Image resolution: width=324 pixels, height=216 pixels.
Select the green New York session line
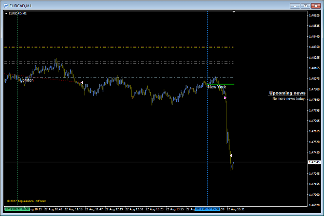pos(220,84)
